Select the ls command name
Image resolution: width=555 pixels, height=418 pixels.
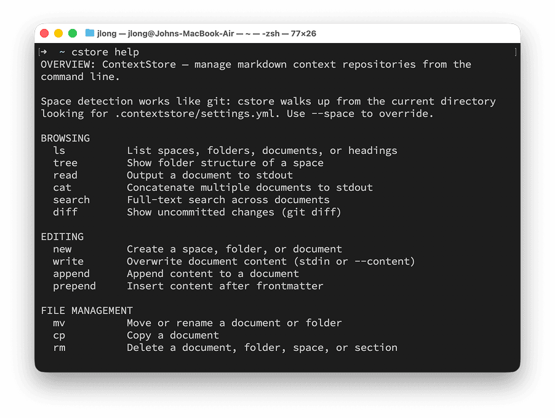(58, 150)
